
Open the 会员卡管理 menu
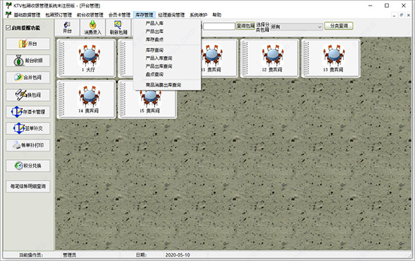tap(120, 15)
